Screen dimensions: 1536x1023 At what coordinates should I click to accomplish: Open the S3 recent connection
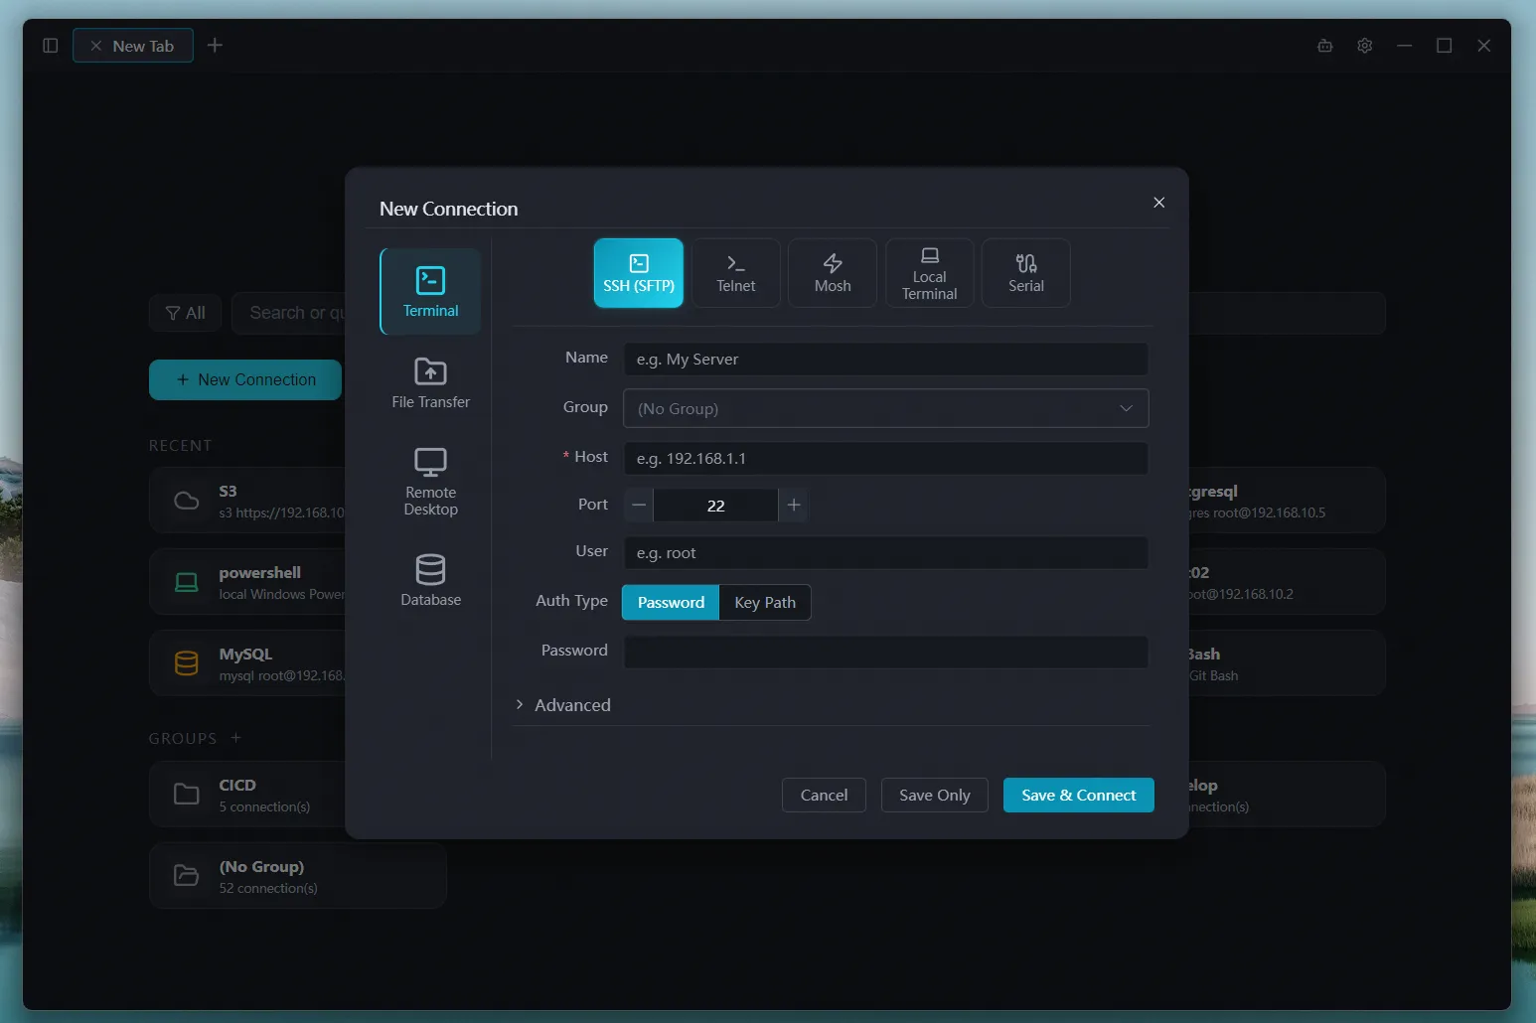click(248, 501)
